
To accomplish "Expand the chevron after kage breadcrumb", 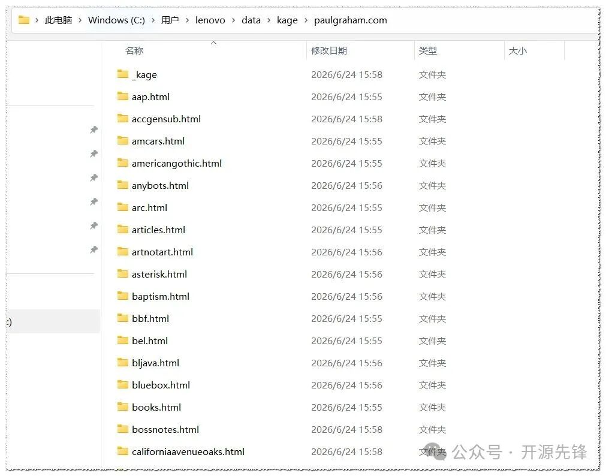I will [306, 20].
